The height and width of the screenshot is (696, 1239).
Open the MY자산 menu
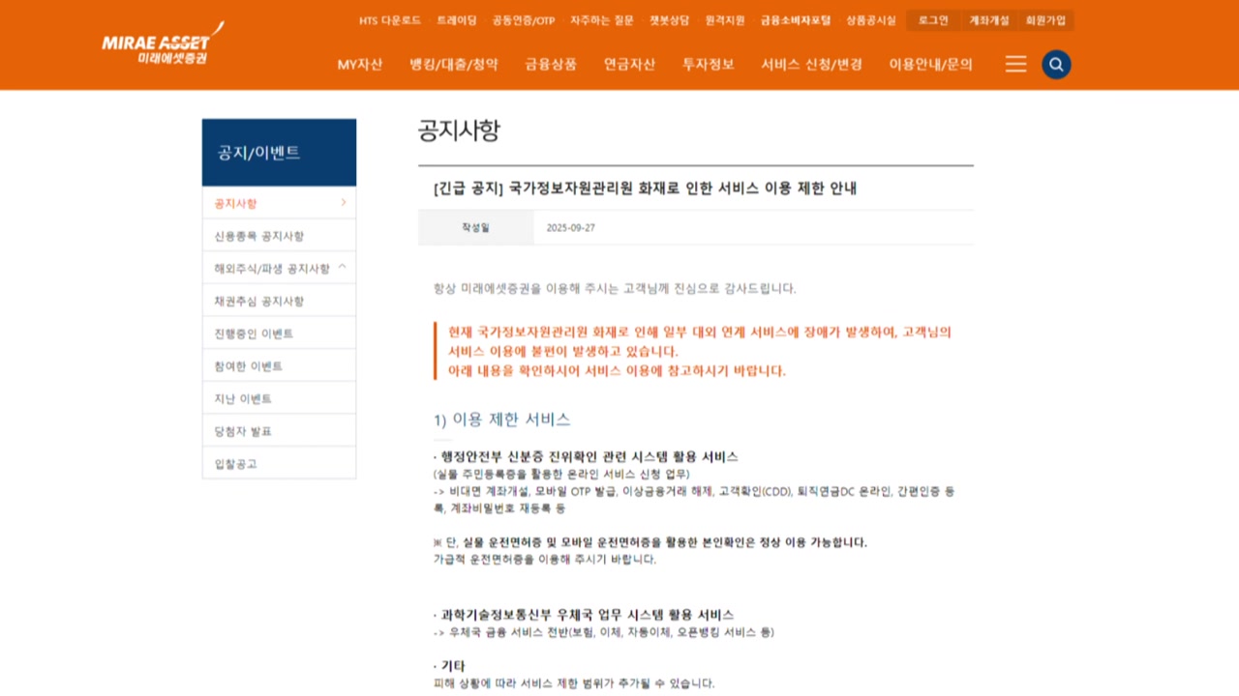(x=360, y=65)
